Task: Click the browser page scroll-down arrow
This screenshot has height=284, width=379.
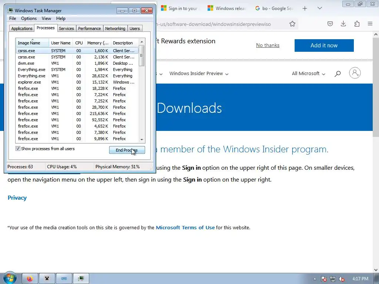Action: (x=376, y=270)
